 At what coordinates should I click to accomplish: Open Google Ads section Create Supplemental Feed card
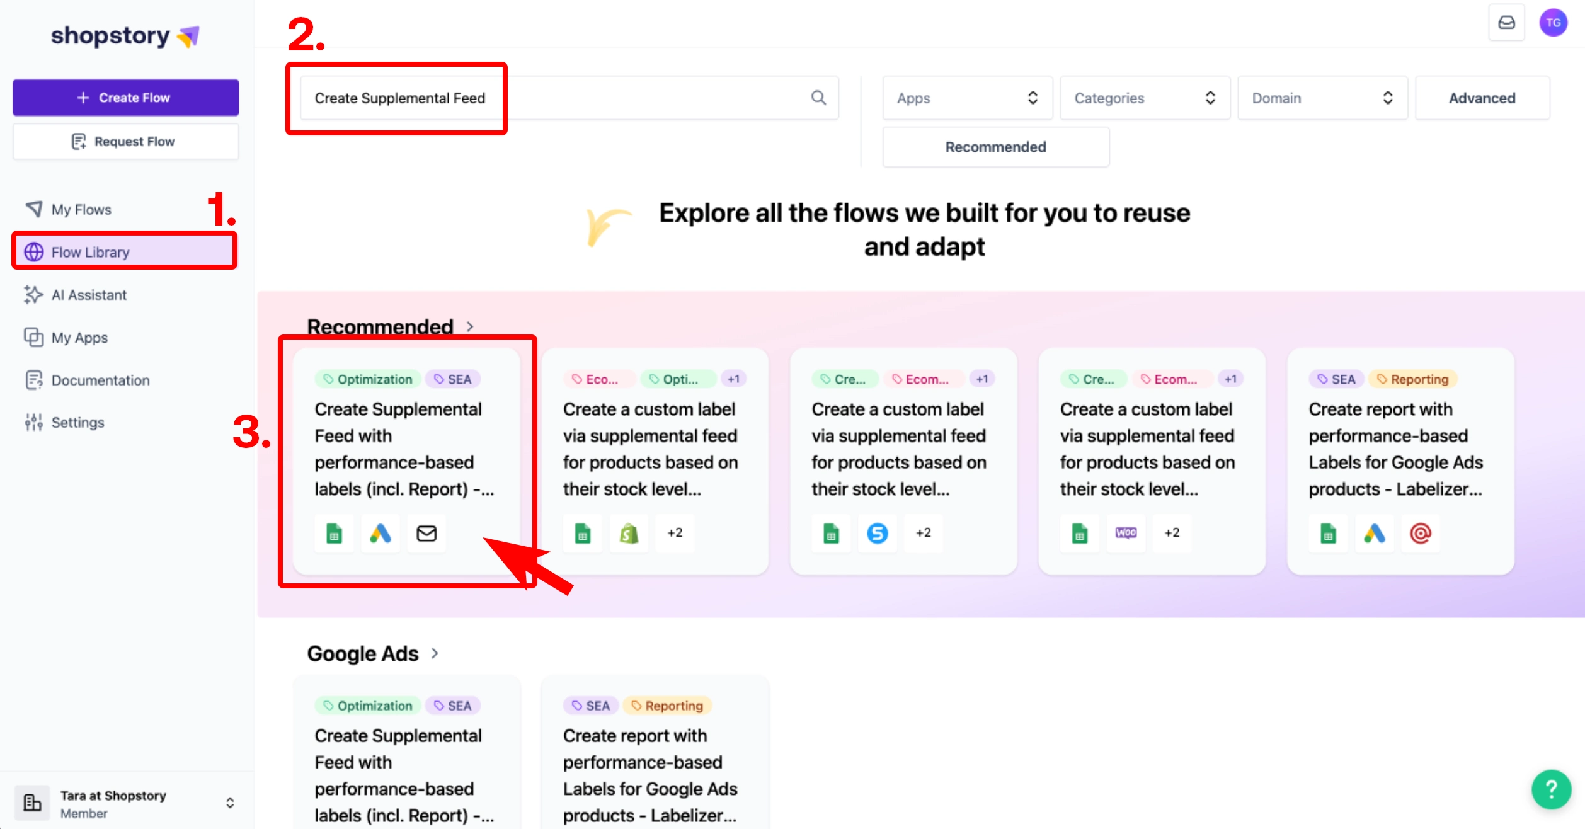click(406, 753)
